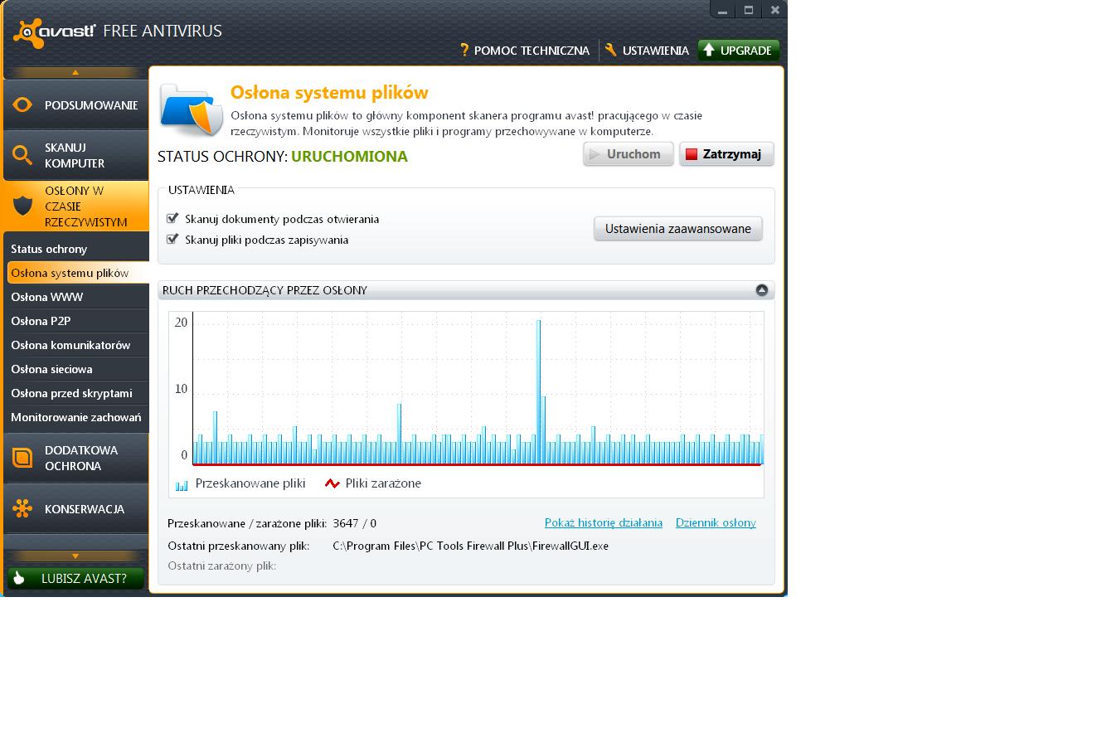The image size is (1097, 738).
Task: Click the Zatrzymaj button
Action: pyautogui.click(x=726, y=154)
